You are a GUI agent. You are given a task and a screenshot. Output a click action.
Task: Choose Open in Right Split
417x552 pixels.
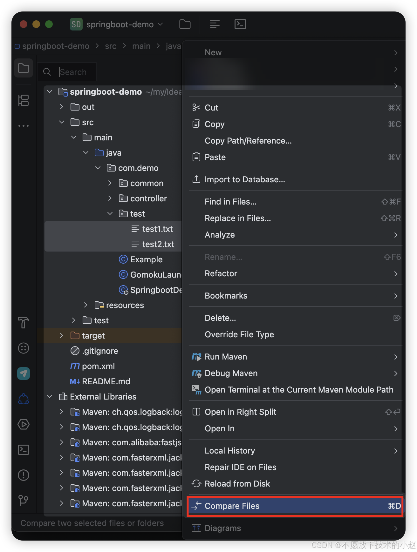point(295,412)
